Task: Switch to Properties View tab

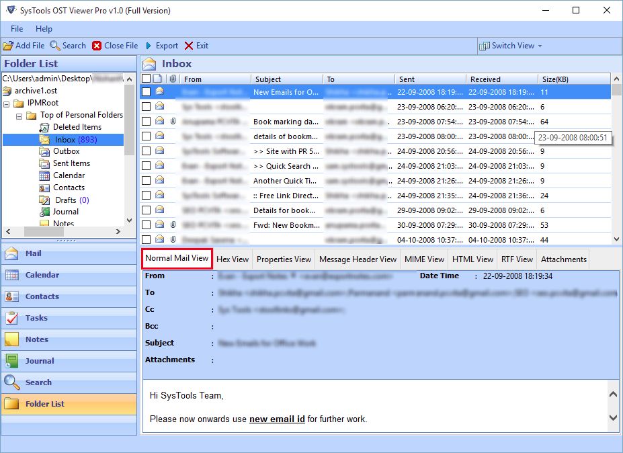Action: [x=284, y=259]
